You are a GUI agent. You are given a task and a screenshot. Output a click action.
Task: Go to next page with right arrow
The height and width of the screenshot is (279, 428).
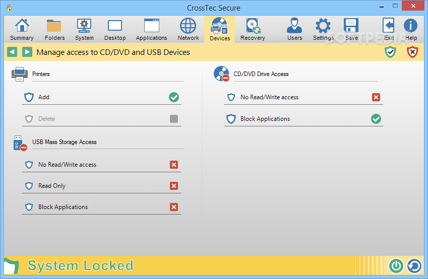pos(27,52)
